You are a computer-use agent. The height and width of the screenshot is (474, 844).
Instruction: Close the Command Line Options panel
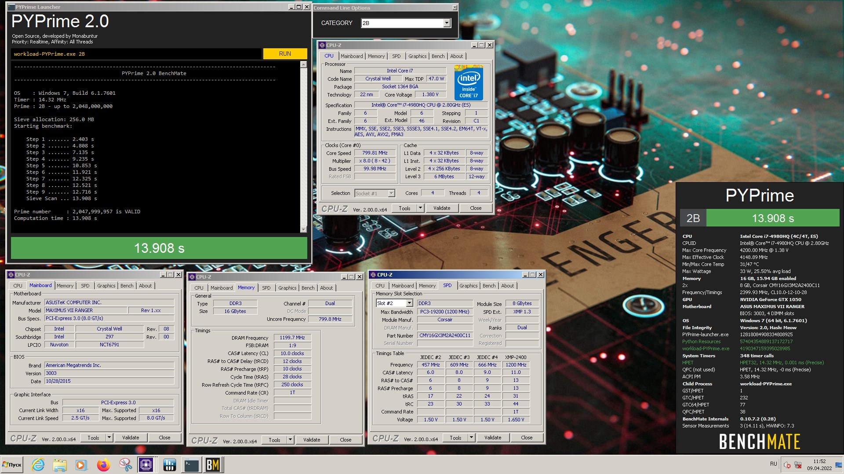tap(455, 8)
